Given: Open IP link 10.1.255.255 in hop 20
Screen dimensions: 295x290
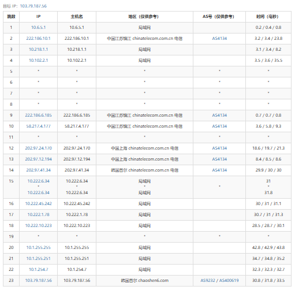Looking at the screenshot, I should tap(38, 248).
